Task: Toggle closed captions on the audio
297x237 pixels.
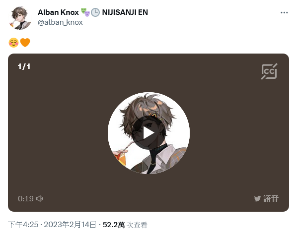Action: (269, 71)
